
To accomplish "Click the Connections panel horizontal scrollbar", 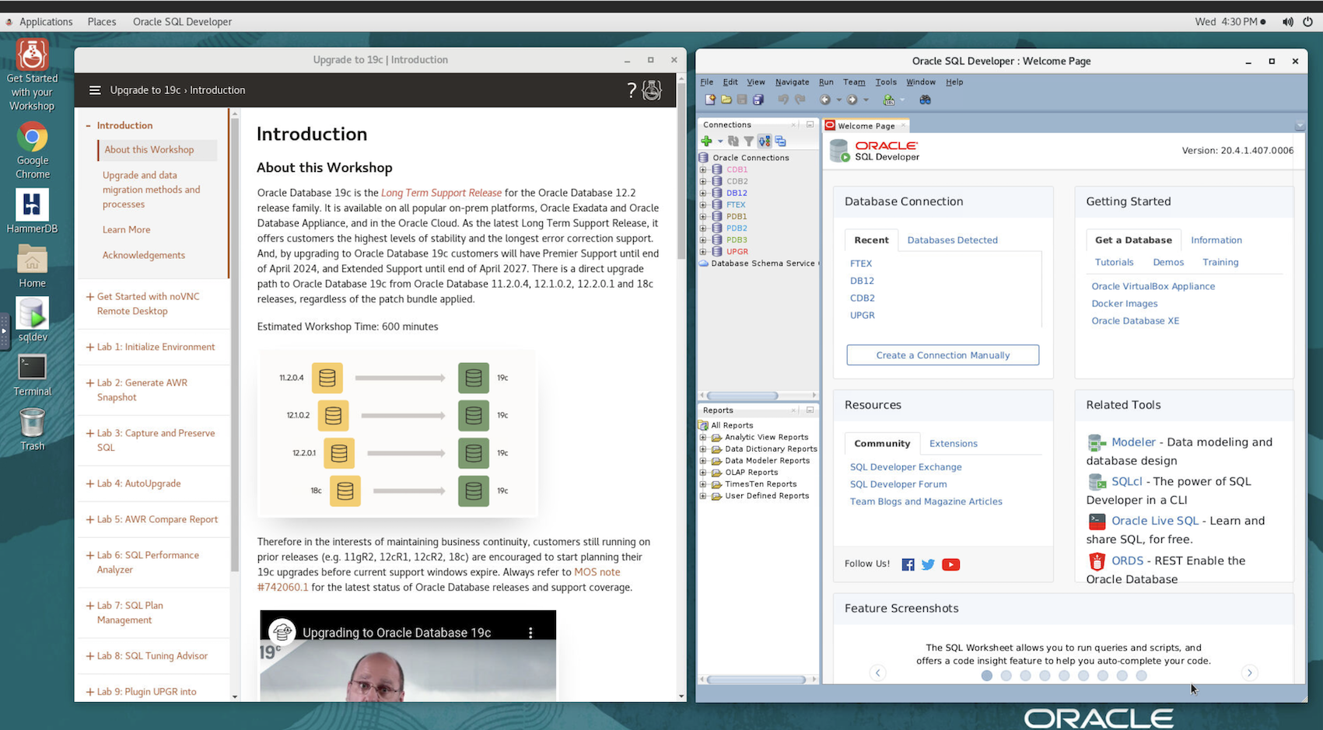I will coord(743,396).
